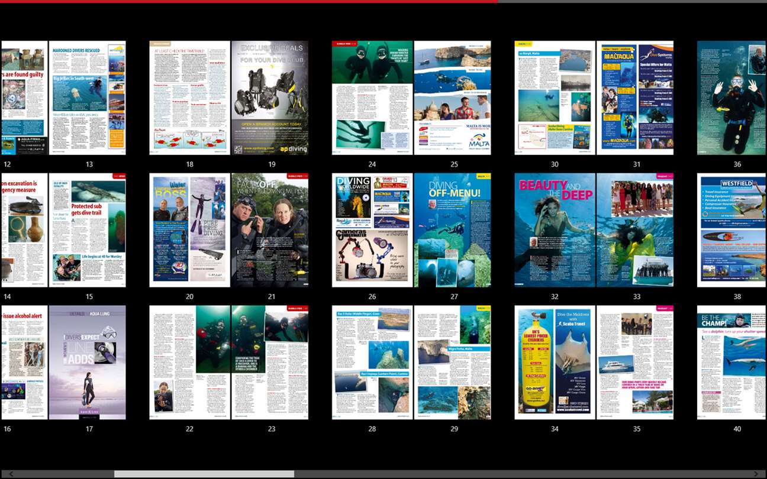
Task: Open page 27 Diving Off-Menu thumbnail
Action: tap(452, 230)
